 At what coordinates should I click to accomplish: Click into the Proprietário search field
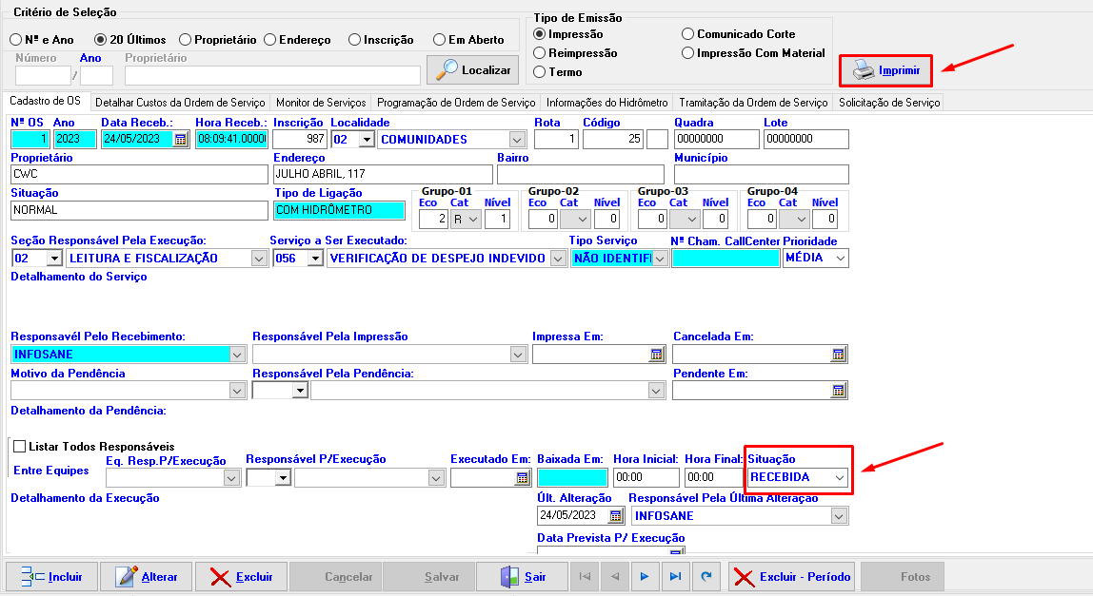pyautogui.click(x=271, y=75)
